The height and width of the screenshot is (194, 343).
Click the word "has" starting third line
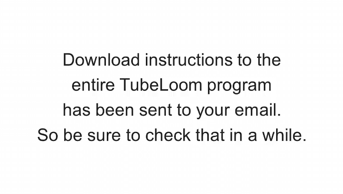click(76, 110)
